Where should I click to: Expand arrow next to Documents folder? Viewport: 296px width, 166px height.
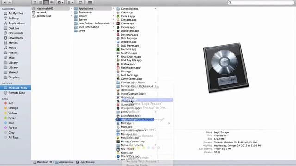pos(113,12)
